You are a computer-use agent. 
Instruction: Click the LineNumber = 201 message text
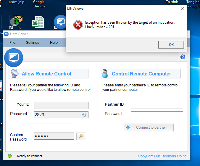pos(99,27)
